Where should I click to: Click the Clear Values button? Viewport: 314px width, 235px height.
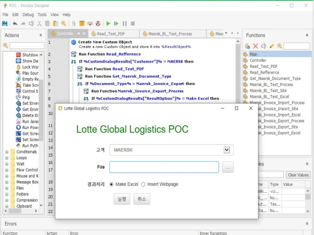coord(298,175)
